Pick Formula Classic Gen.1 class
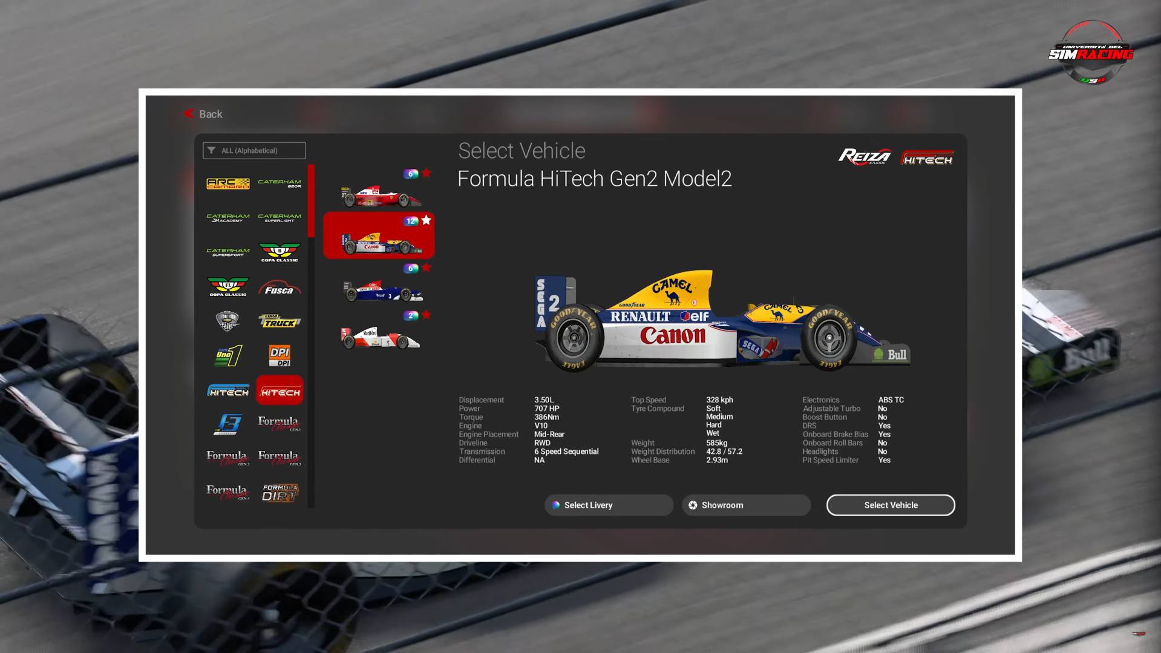Image resolution: width=1161 pixels, height=653 pixels. coord(279,424)
